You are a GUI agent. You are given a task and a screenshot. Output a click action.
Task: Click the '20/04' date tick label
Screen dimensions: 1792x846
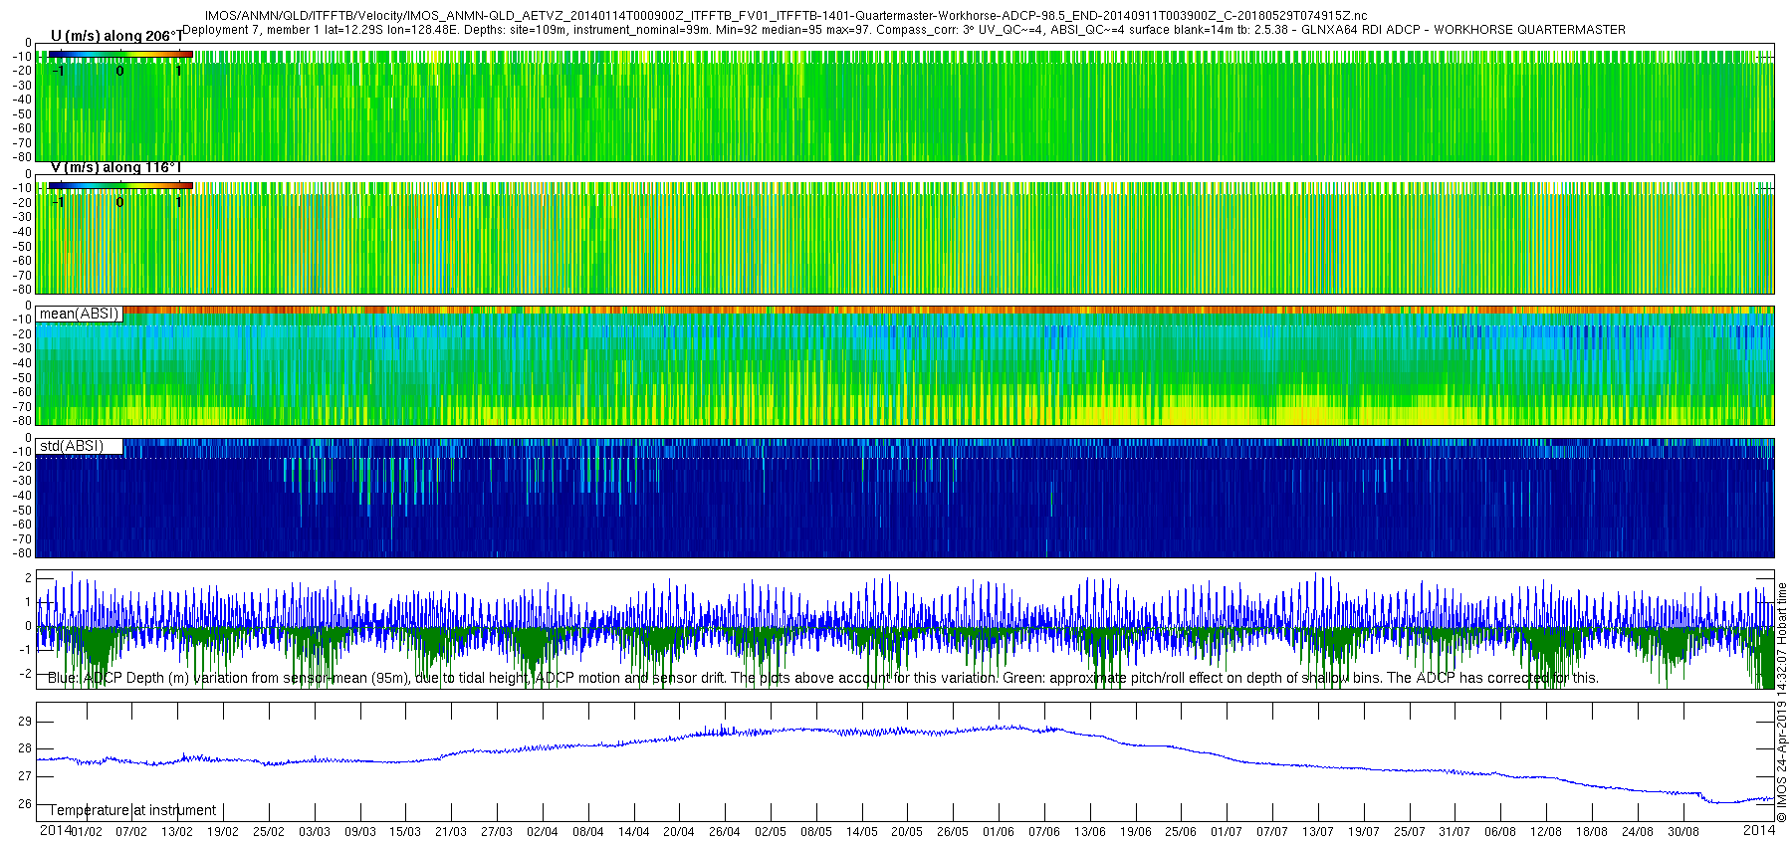(x=679, y=832)
